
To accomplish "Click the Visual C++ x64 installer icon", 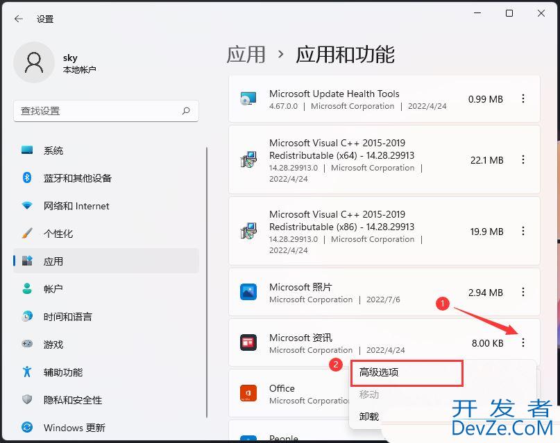I will (x=248, y=159).
